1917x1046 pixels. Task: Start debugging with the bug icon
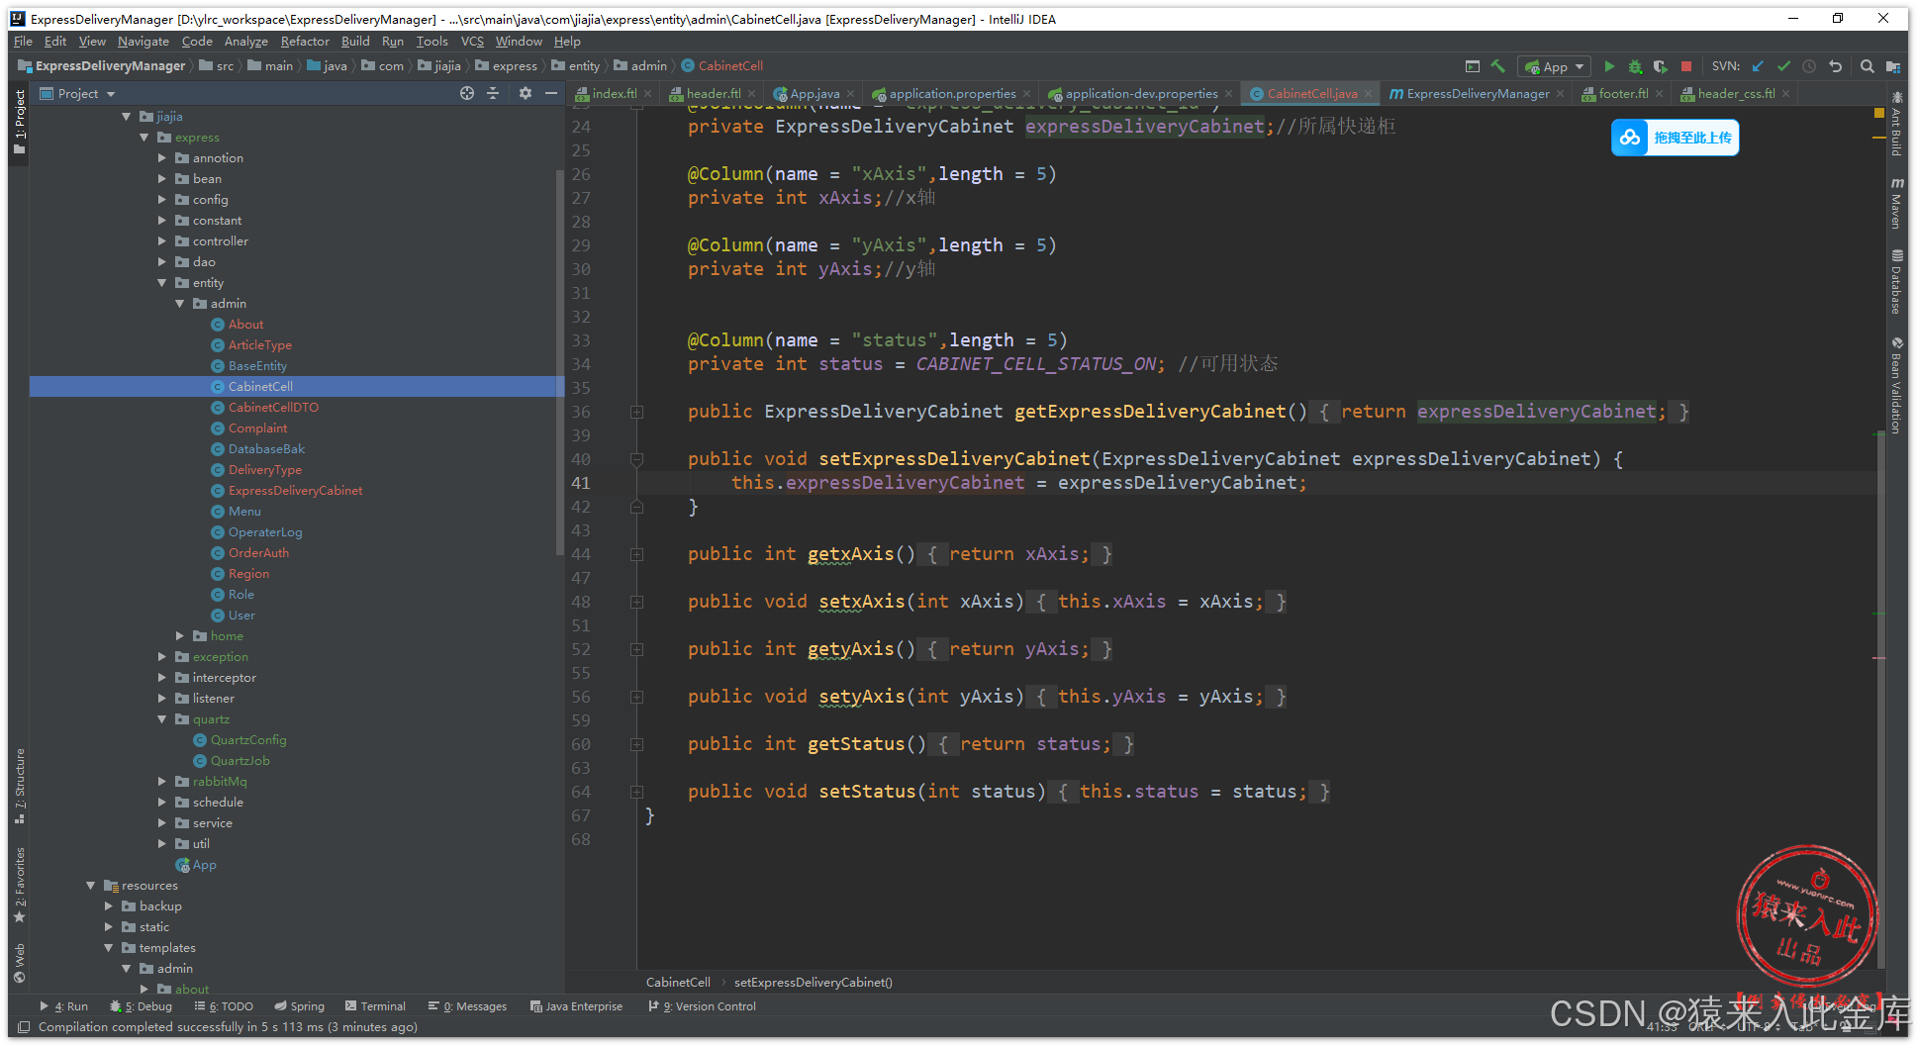click(x=1635, y=66)
